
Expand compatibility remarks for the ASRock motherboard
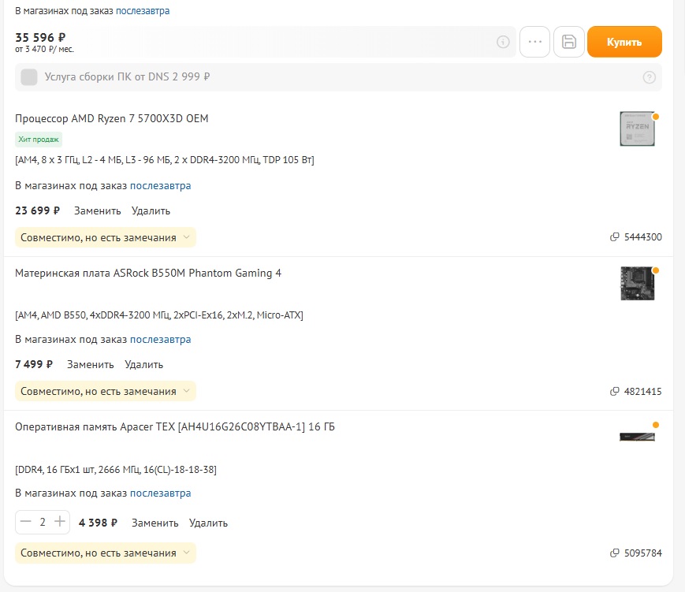pos(106,392)
